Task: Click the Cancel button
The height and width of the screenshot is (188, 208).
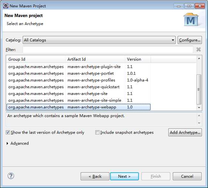Action: [x=187, y=176]
